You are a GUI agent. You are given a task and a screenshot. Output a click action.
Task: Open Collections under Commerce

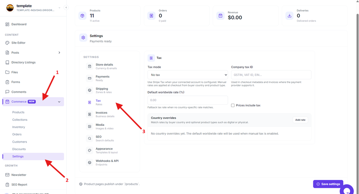coord(20,120)
